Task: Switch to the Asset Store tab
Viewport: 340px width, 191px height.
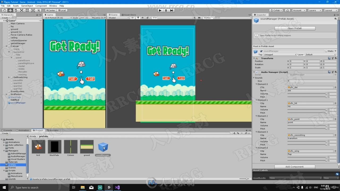Action: tap(129, 15)
